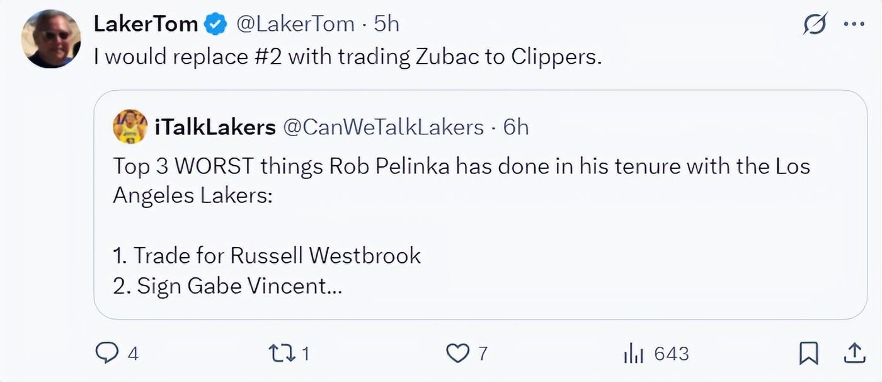Visit the LakerTom display name link
This screenshot has width=882, height=382.
(146, 25)
